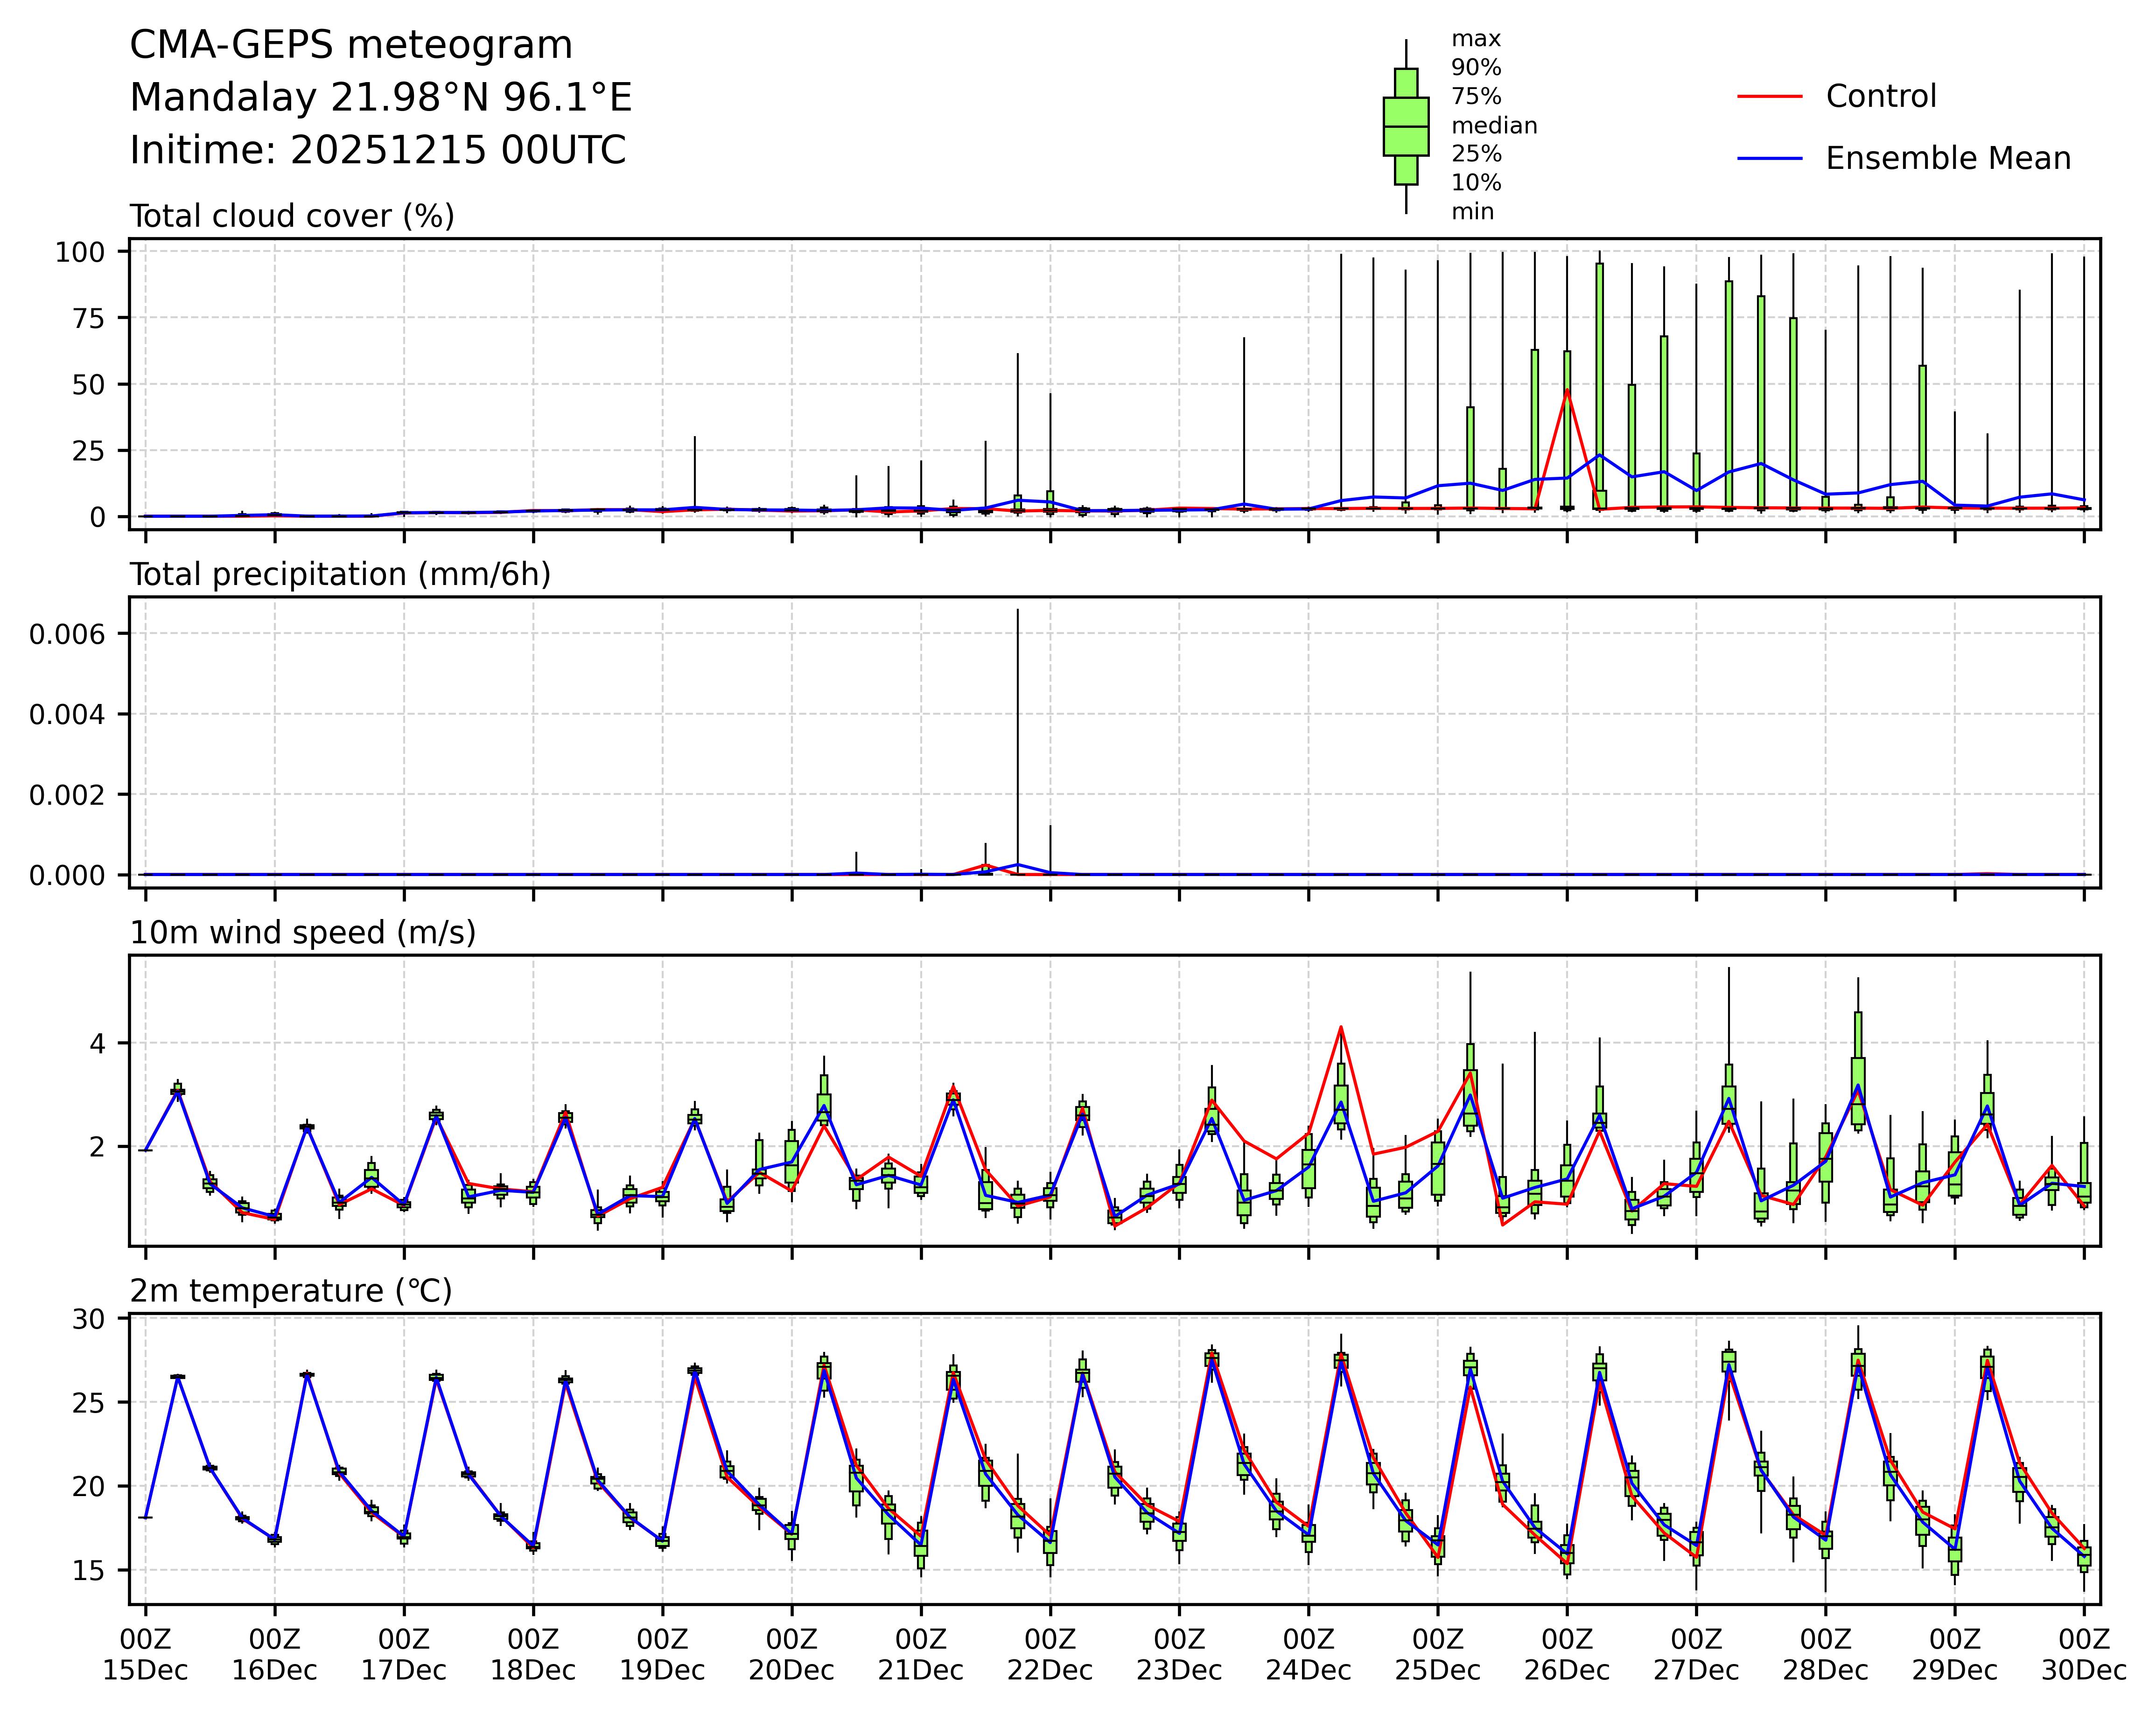Click the Total cloud cover (%) panel title
2156x1713 pixels.
[292, 217]
